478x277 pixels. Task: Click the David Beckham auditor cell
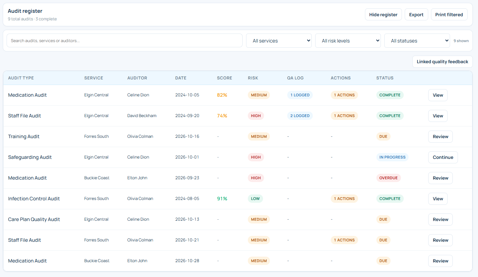click(x=142, y=116)
